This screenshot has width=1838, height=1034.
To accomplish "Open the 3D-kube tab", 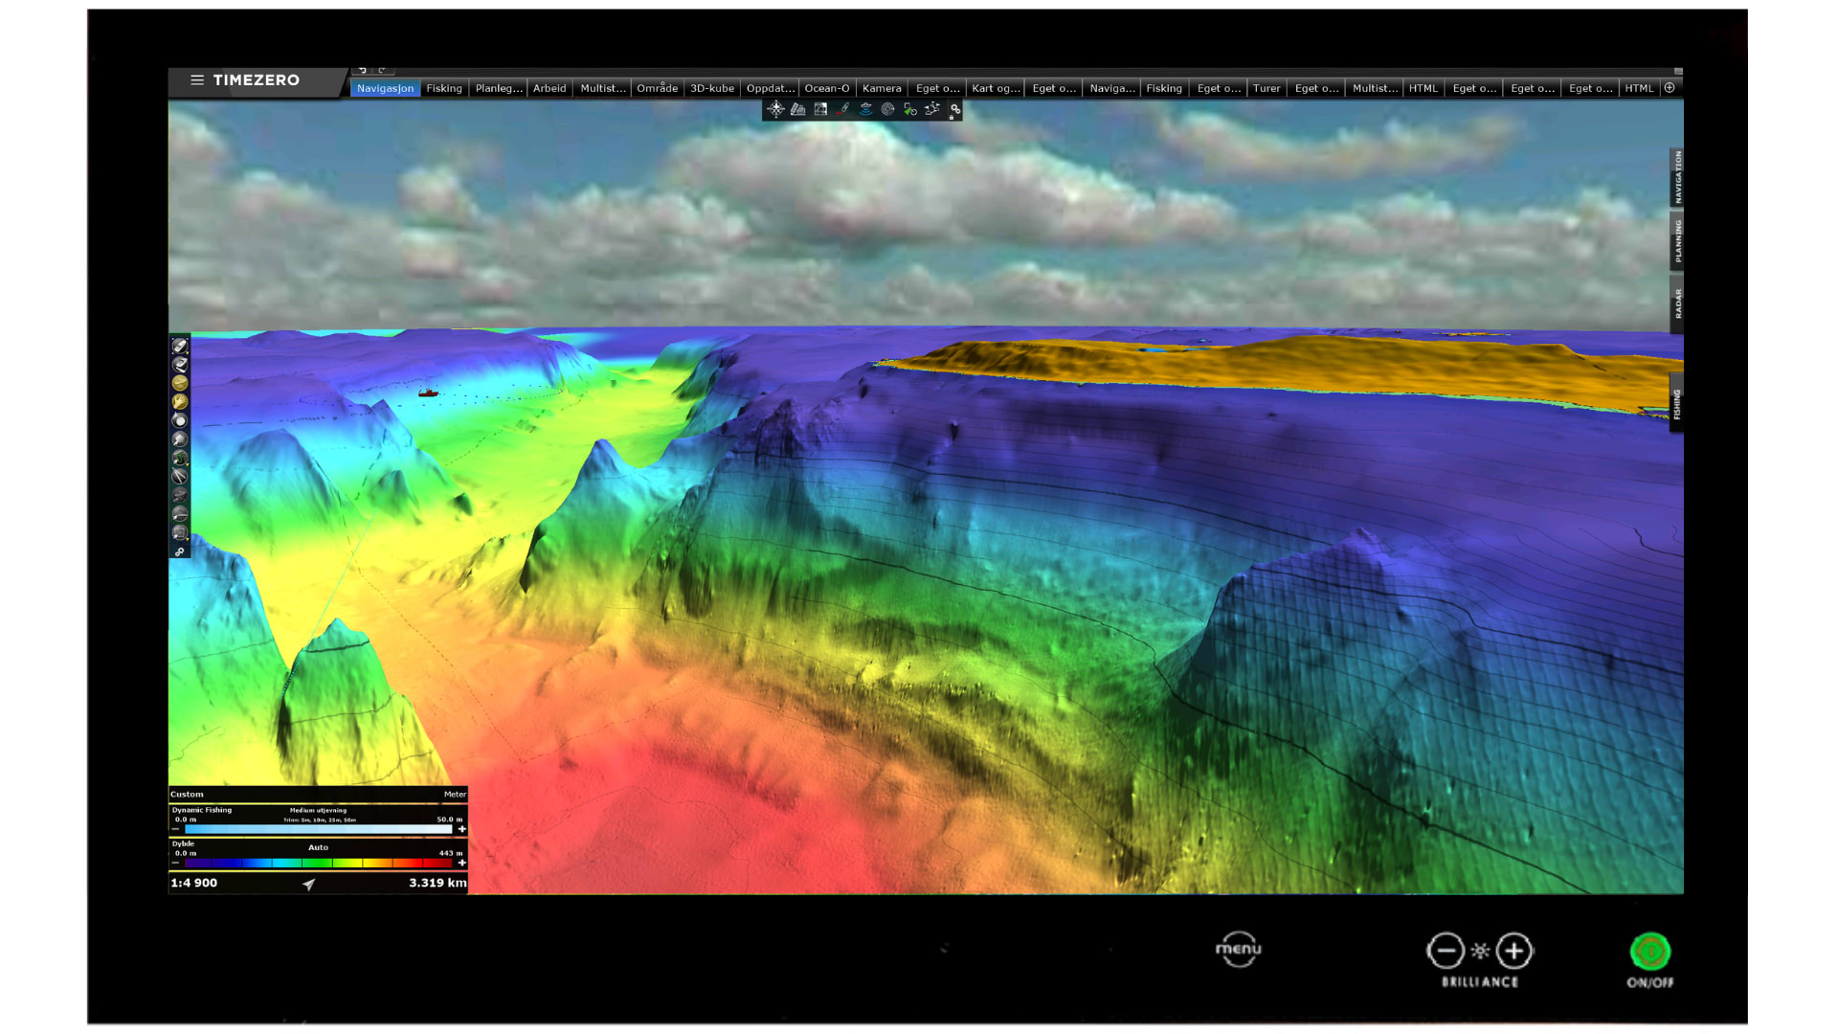I will 712,88.
